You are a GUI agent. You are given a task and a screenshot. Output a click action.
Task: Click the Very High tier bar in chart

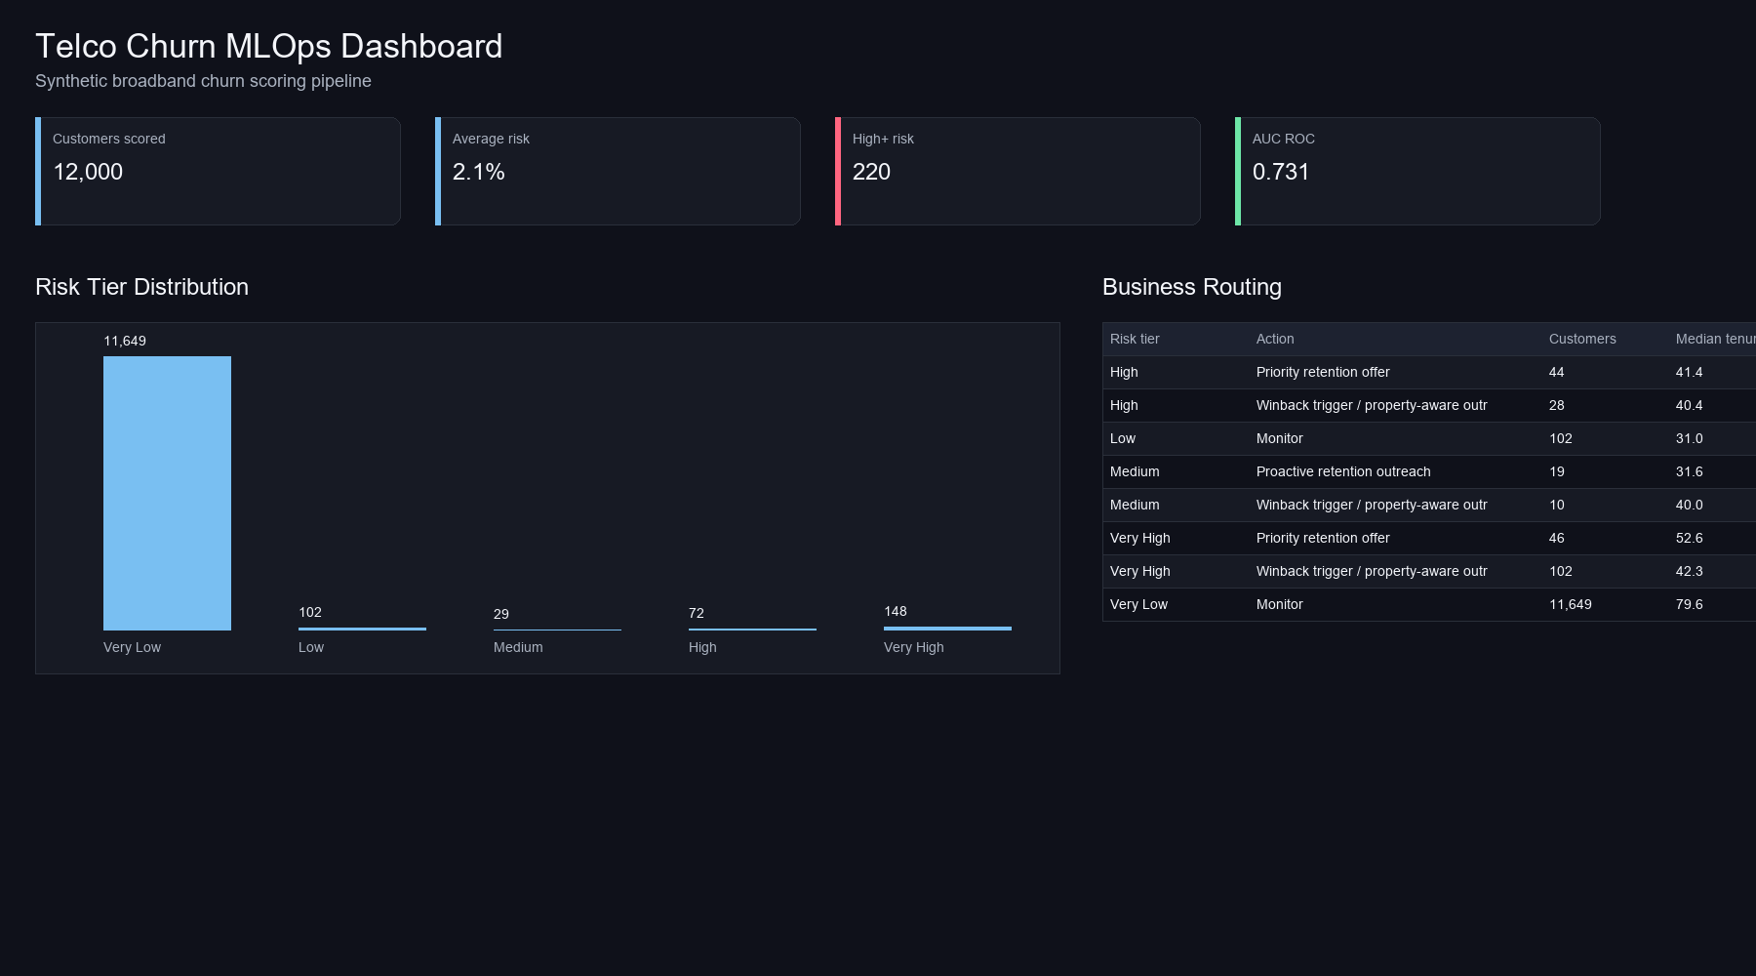[x=947, y=629]
